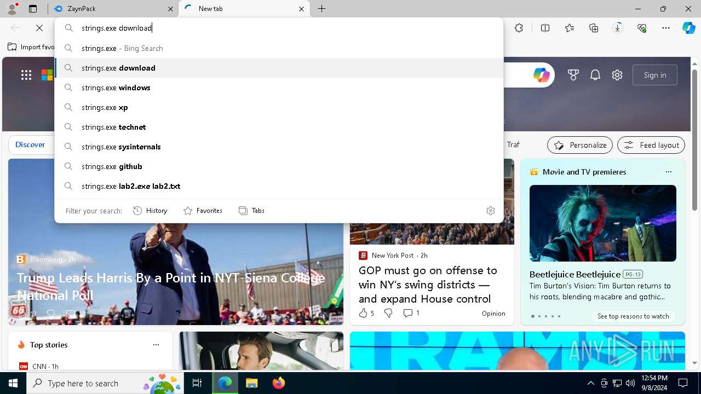Open the Feed layout button
The width and height of the screenshot is (701, 394).
point(651,145)
